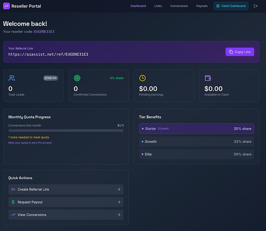The image size is (266, 231).
Task: Click the dollar icon beside Request Payout
Action: coord(13,202)
